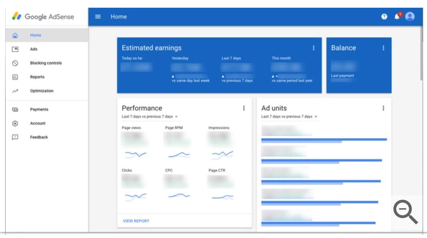Open the Ad units card kebab menu
Screen dimensions: 427x238
coord(384,108)
